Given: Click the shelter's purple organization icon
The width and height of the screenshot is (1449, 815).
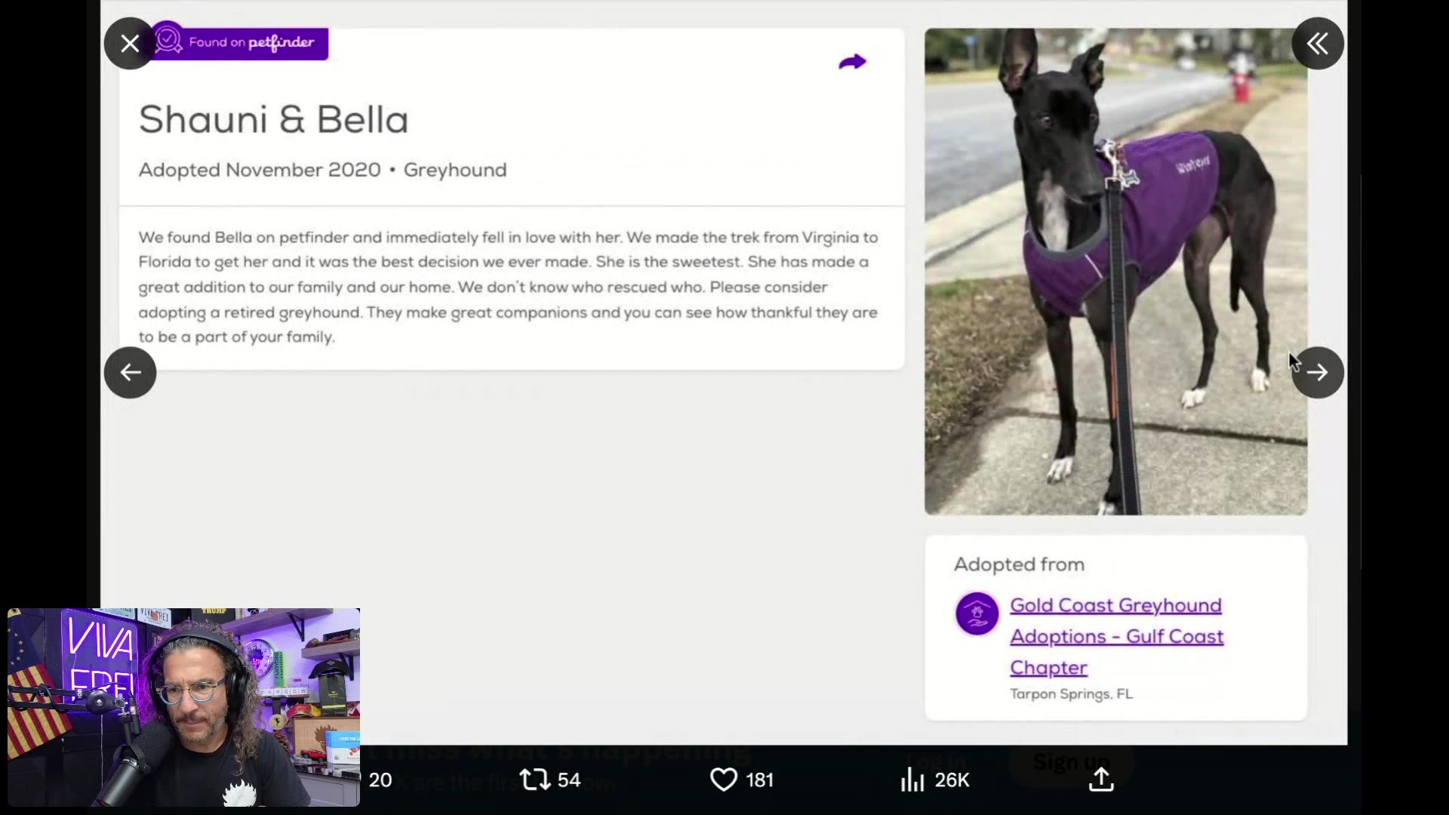Looking at the screenshot, I should [977, 614].
